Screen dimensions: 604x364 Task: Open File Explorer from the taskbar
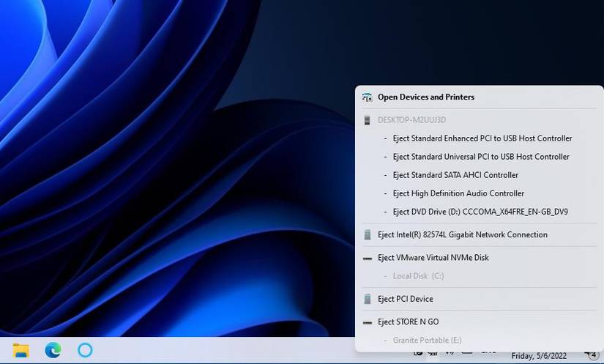(x=20, y=350)
